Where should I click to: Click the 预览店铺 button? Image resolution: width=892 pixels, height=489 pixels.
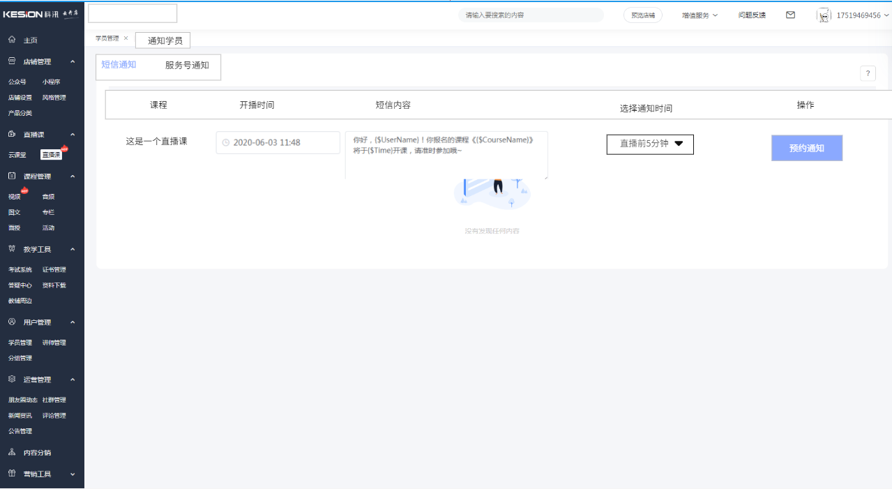[642, 15]
